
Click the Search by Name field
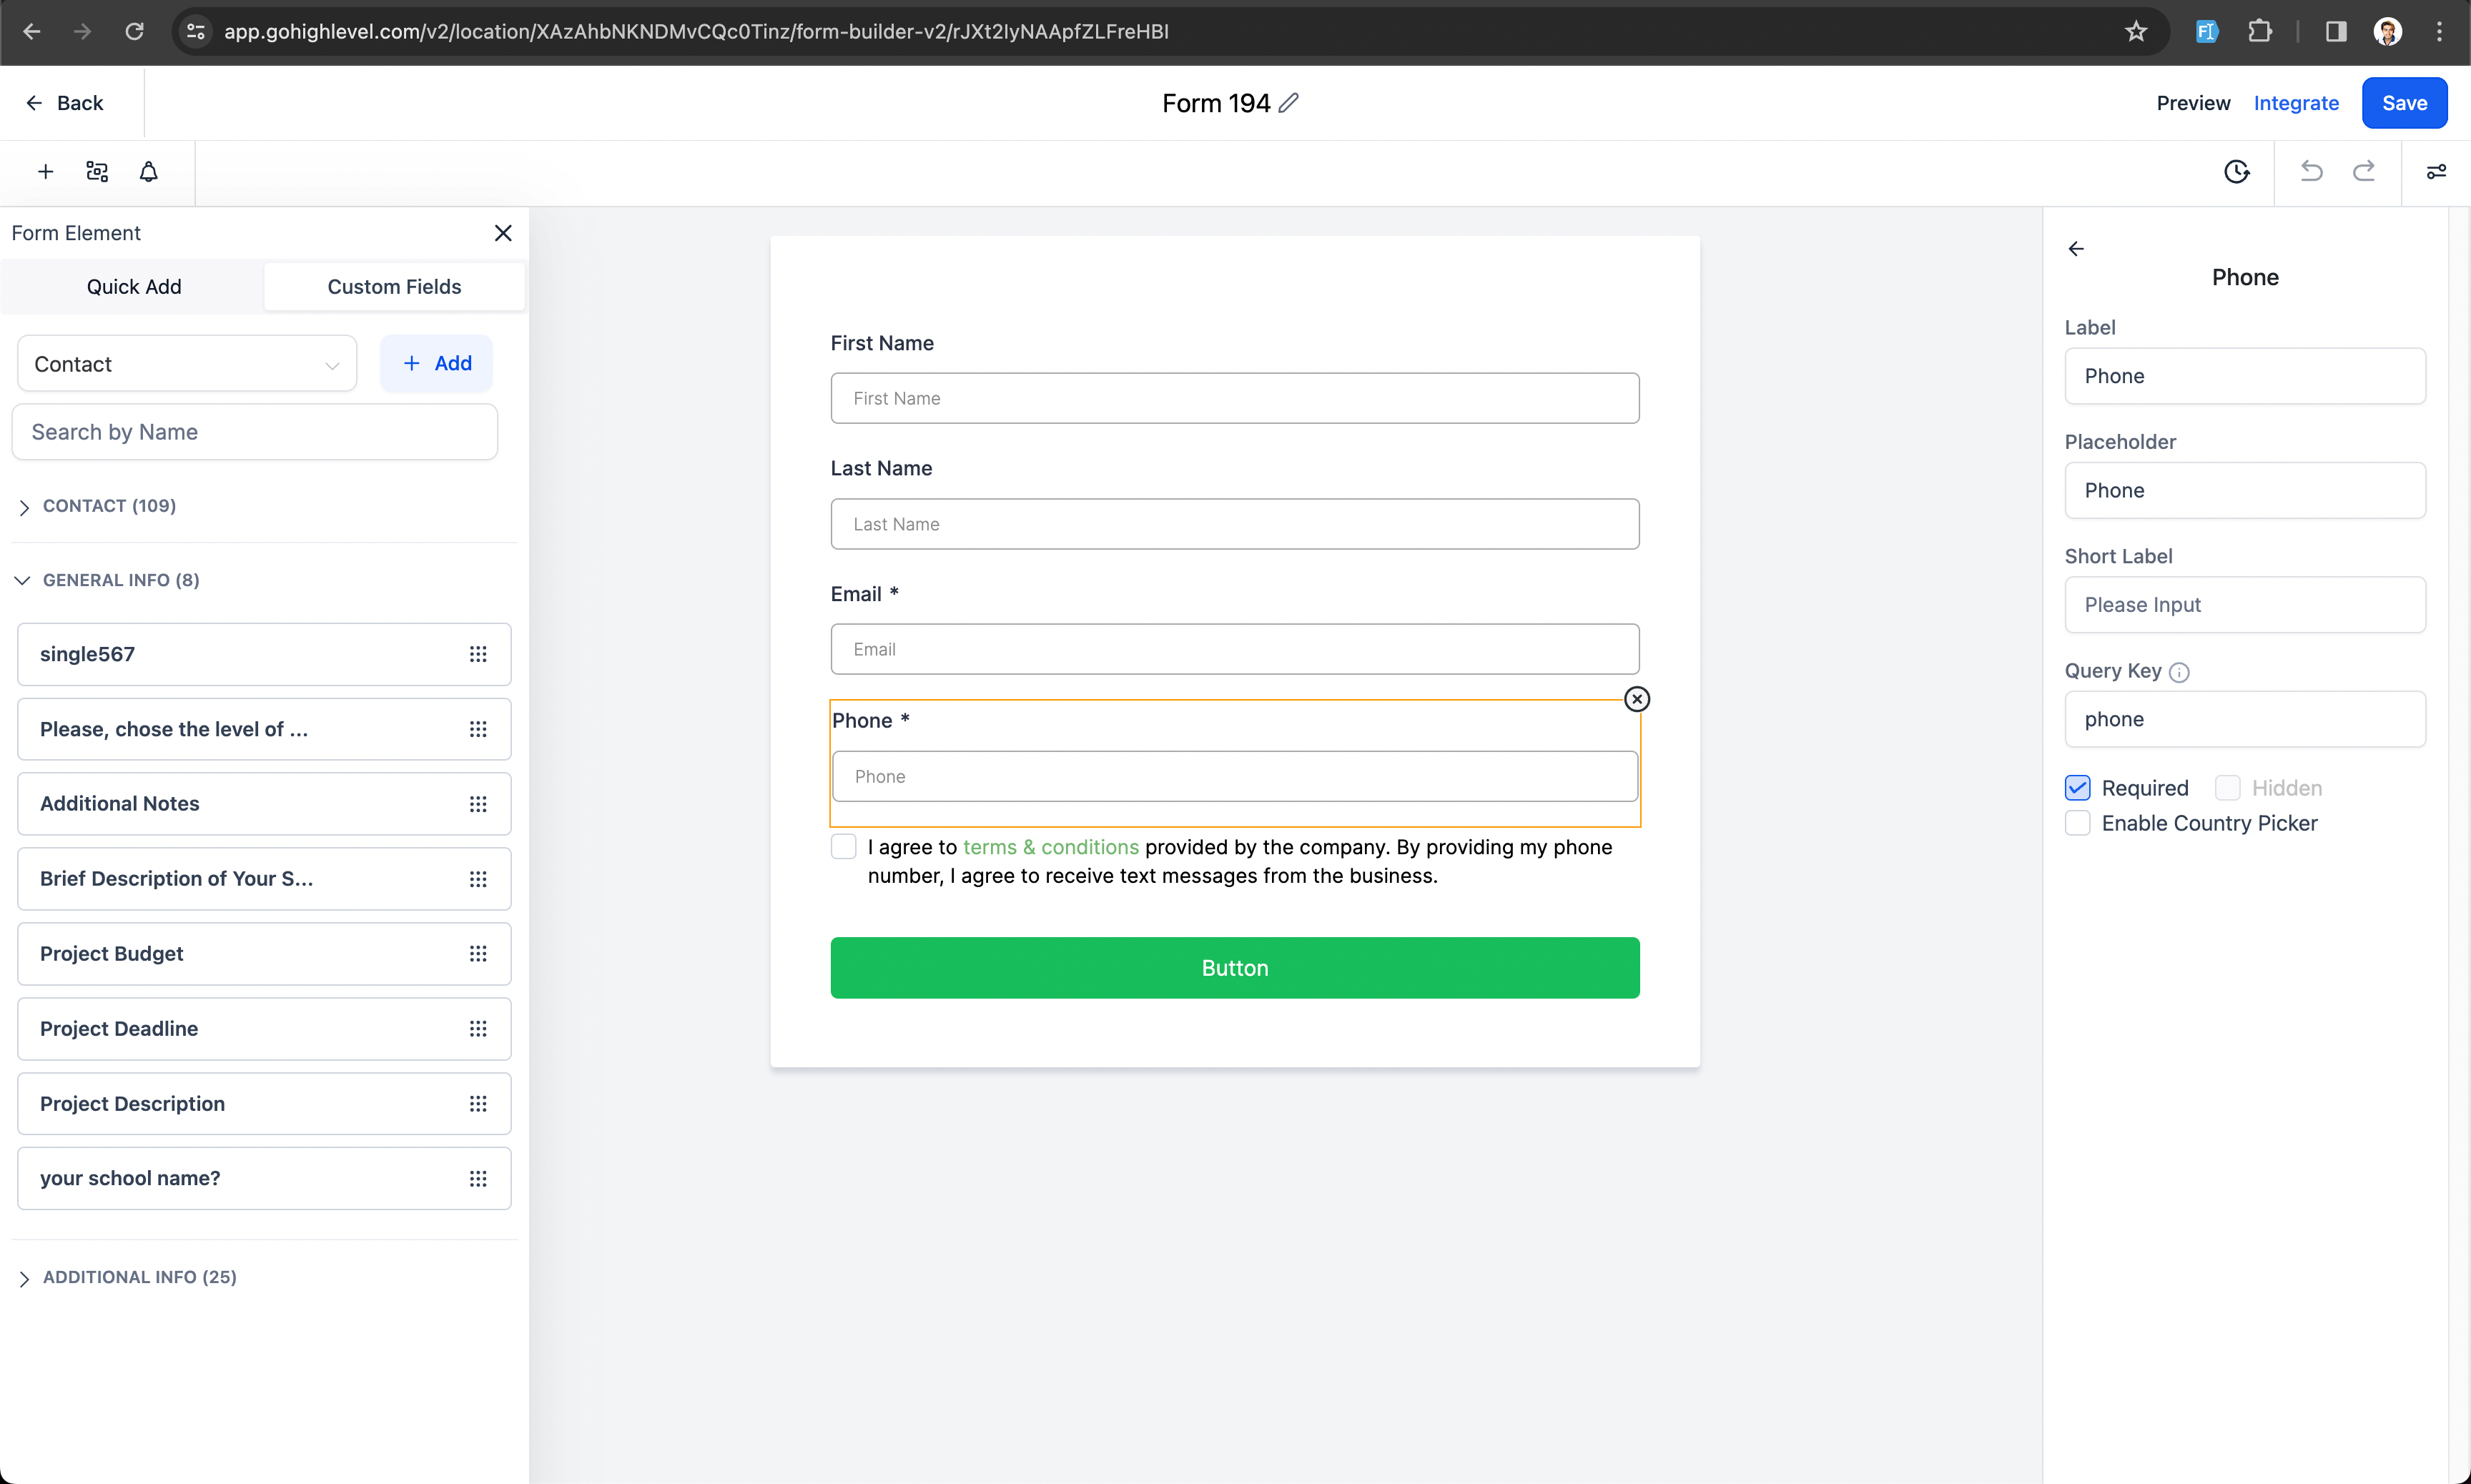pos(254,432)
